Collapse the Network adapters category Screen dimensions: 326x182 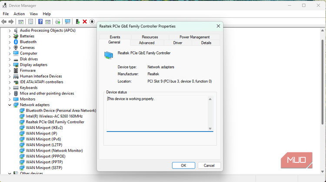point(10,105)
